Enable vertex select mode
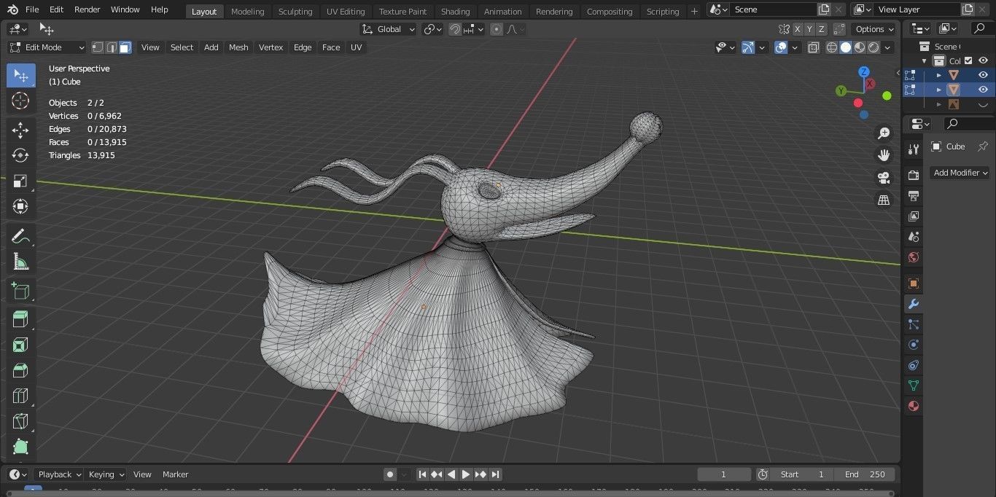Viewport: 996px width, 497px height. coord(98,47)
